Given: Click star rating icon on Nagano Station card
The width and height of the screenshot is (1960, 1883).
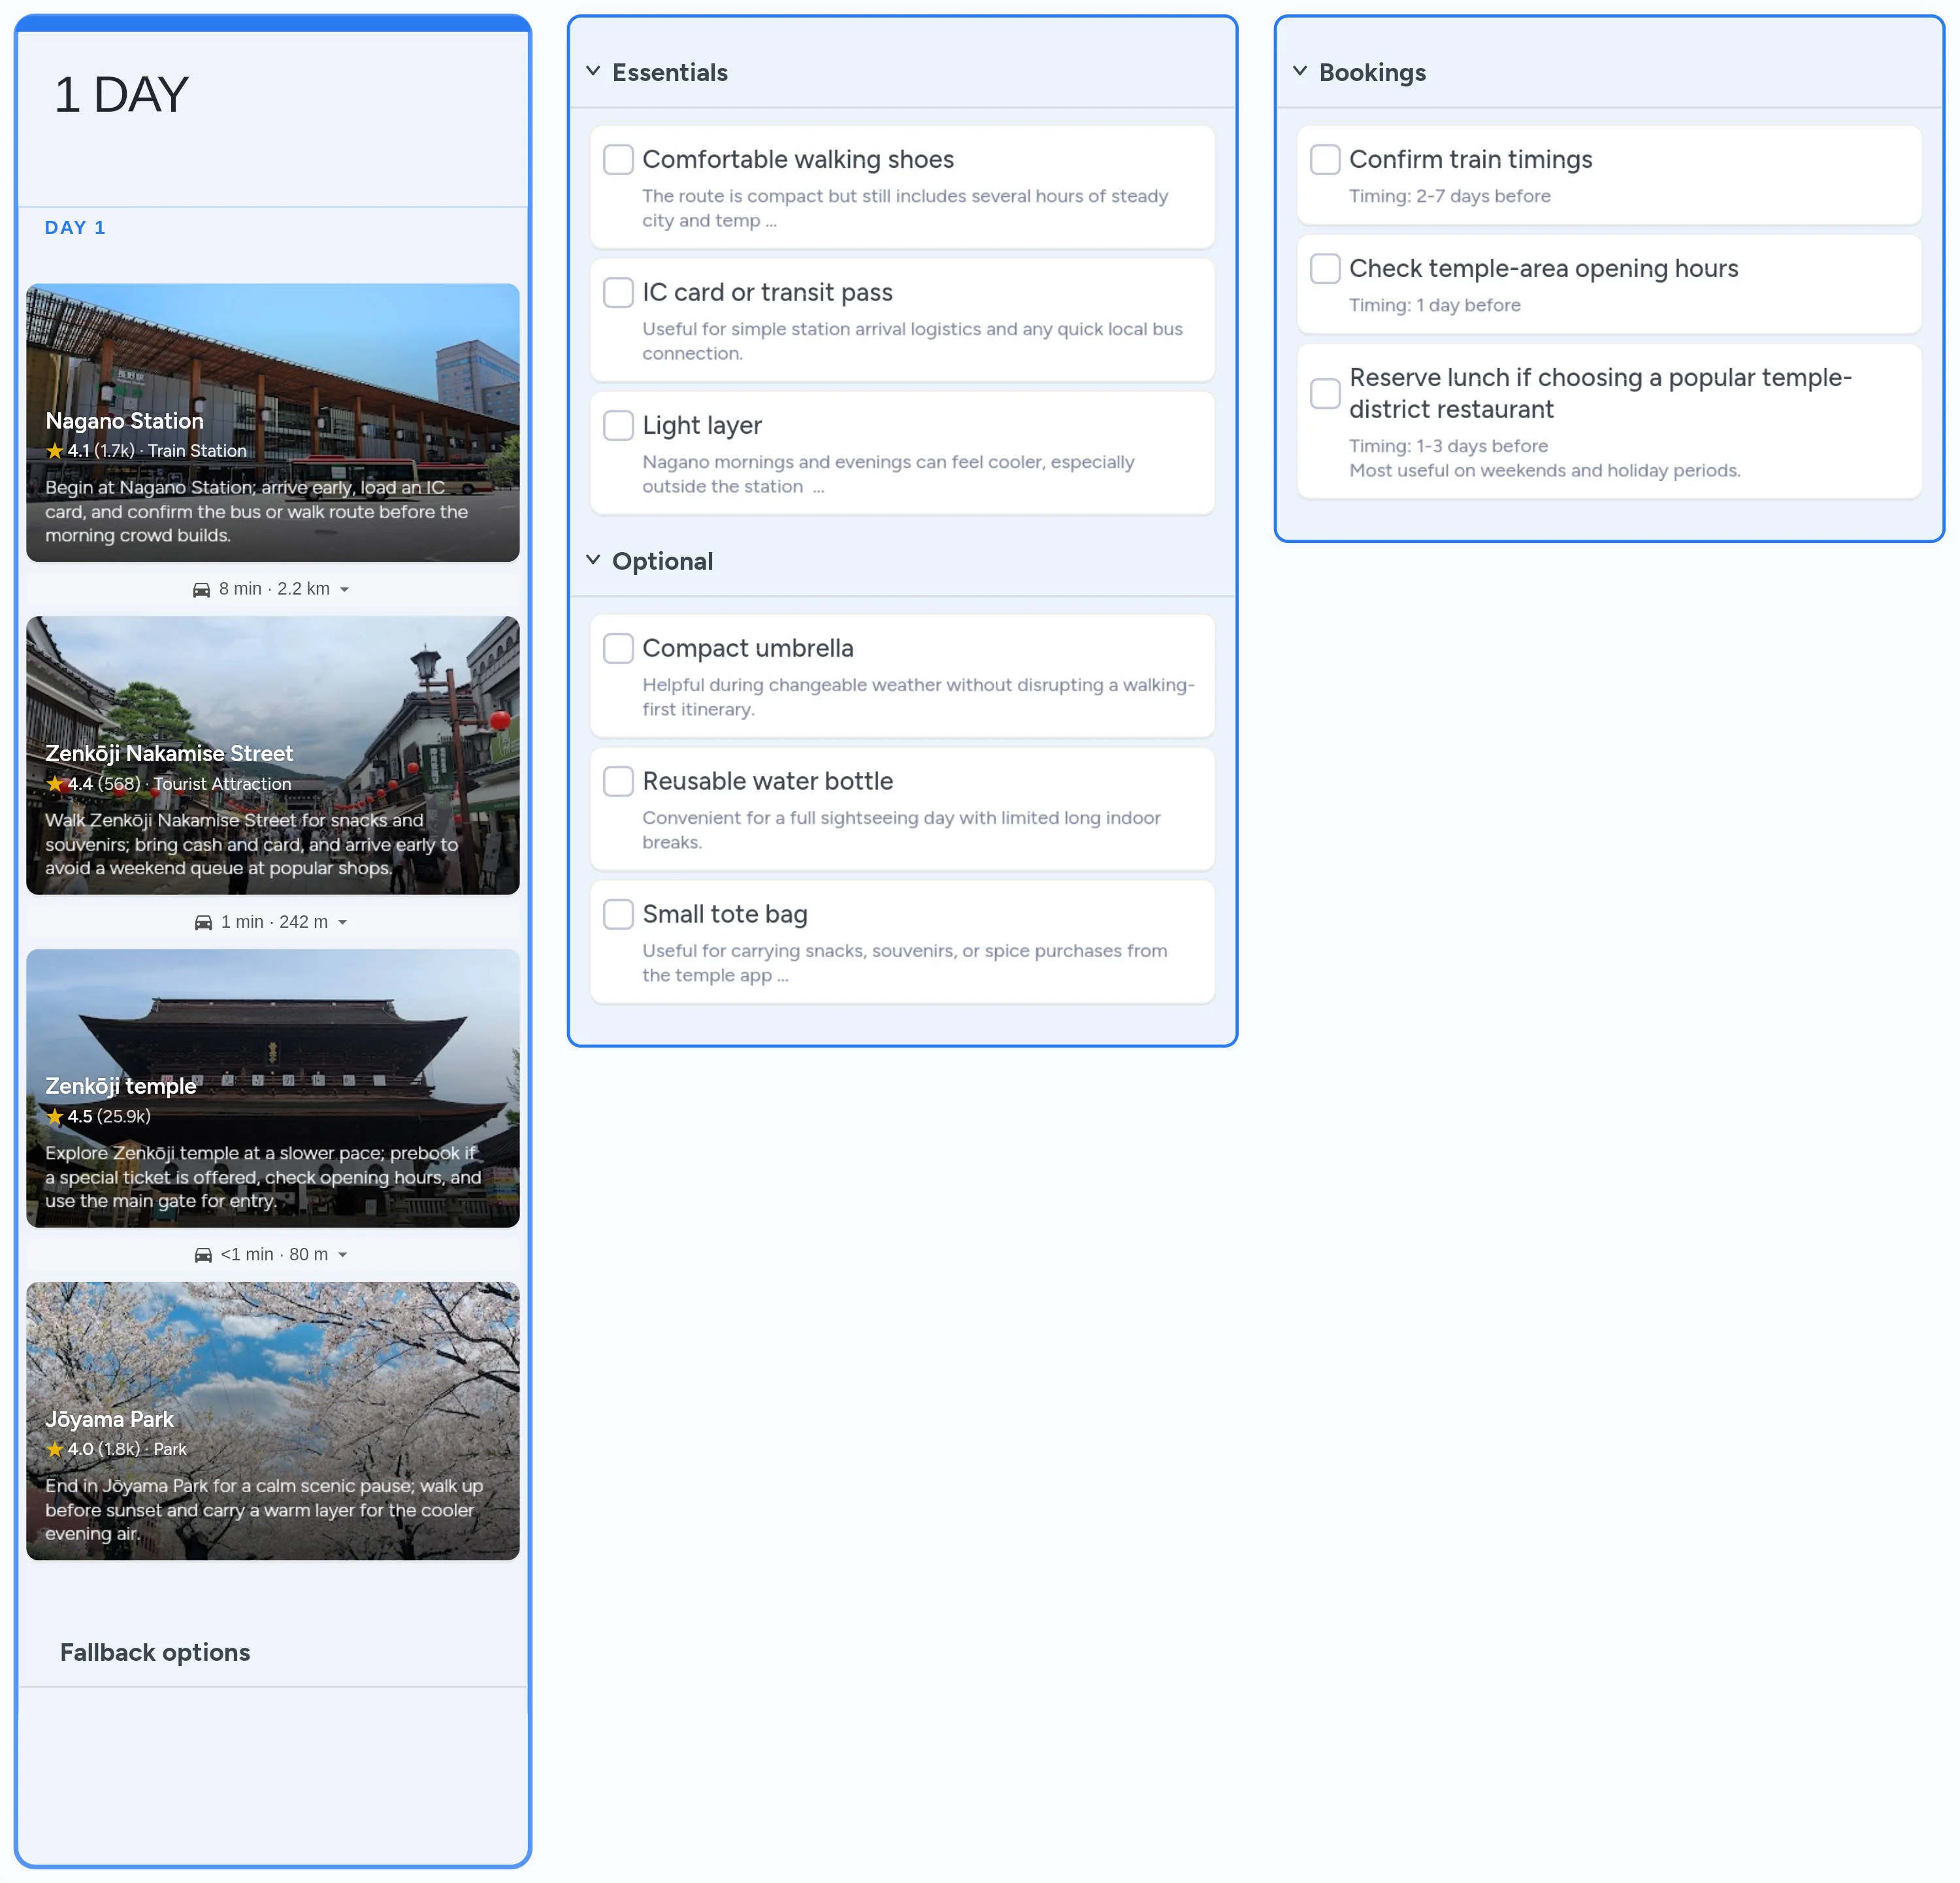Looking at the screenshot, I should pos(55,451).
